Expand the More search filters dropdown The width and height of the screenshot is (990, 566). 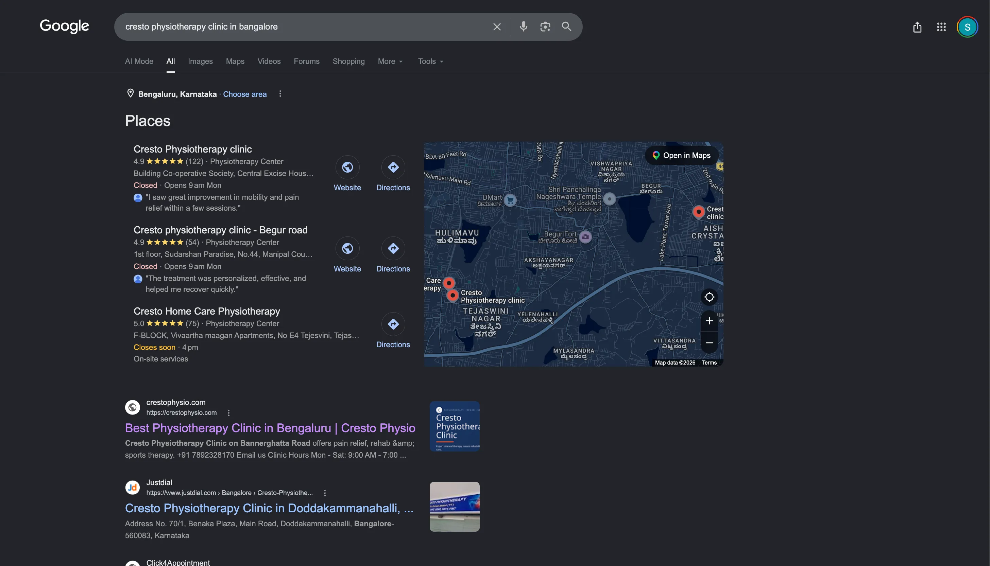(x=390, y=61)
